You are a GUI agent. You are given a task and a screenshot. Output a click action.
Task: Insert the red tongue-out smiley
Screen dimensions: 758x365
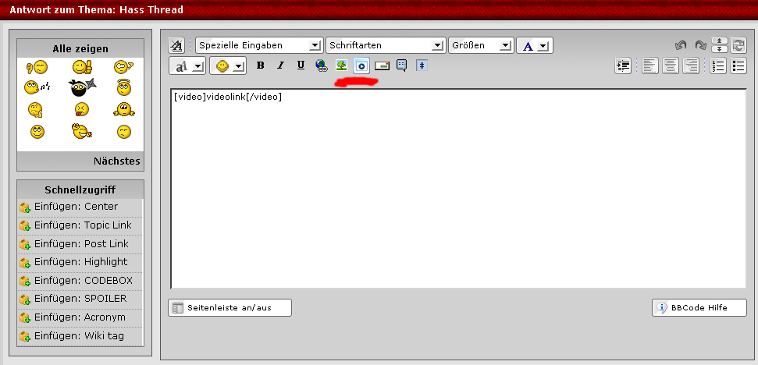[82, 110]
